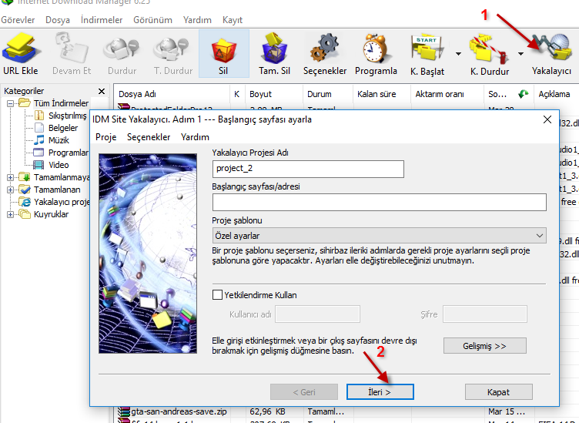This screenshot has height=423, width=579.
Task: Click the K column header
Action: [236, 94]
